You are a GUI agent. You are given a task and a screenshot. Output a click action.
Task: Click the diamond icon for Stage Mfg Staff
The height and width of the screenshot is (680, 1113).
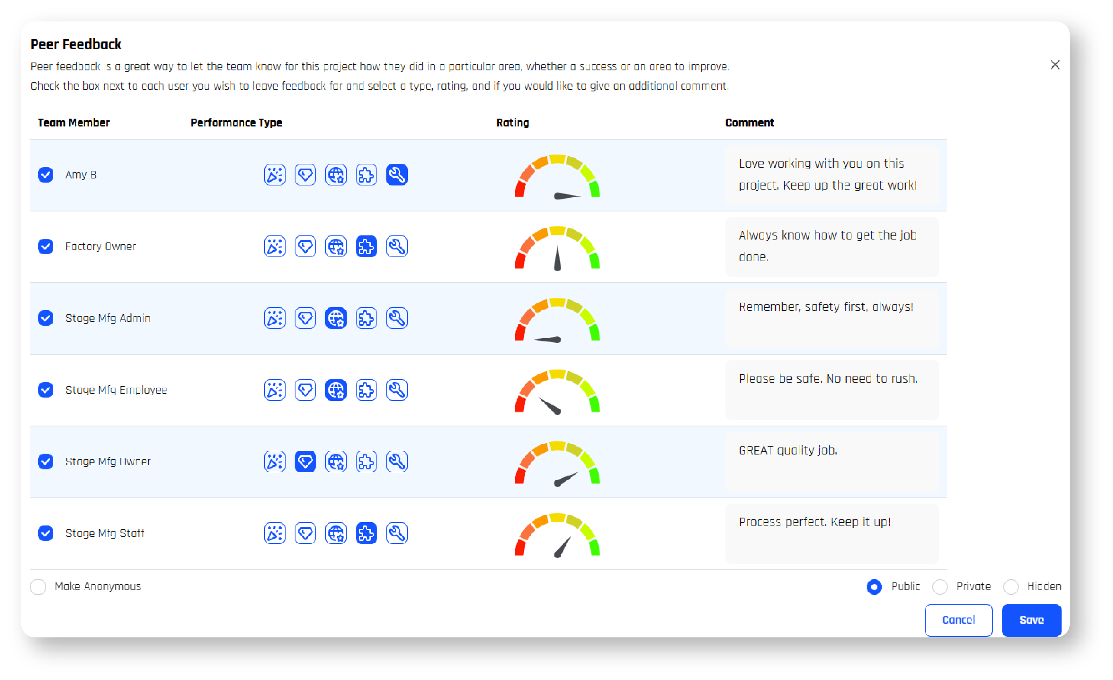pos(305,534)
